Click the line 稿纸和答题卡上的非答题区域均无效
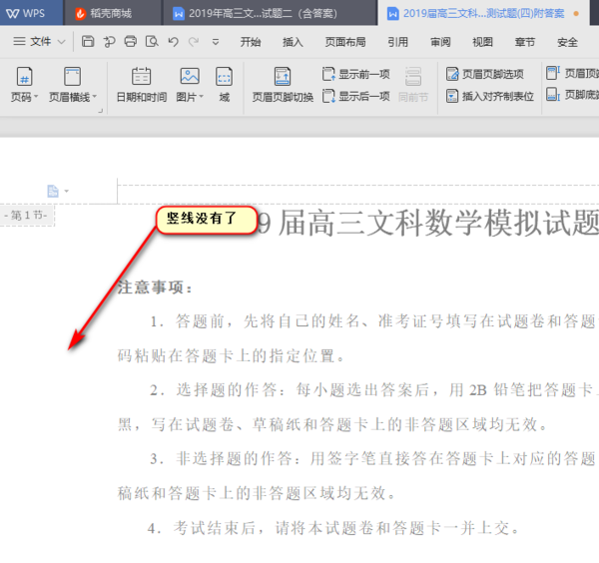Viewport: 599px width, 563px height. point(257,493)
